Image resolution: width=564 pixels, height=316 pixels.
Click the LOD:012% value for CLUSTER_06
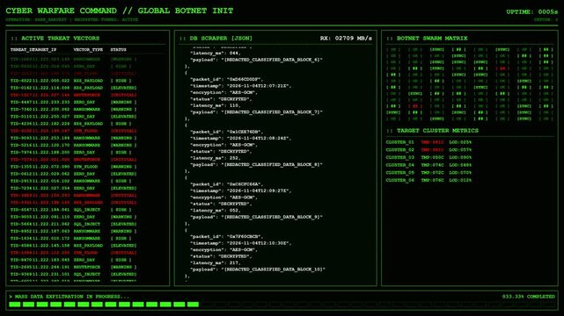pos(460,181)
